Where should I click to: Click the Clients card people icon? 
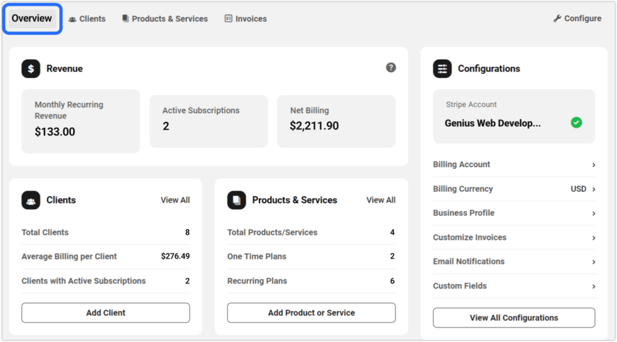[31, 200]
